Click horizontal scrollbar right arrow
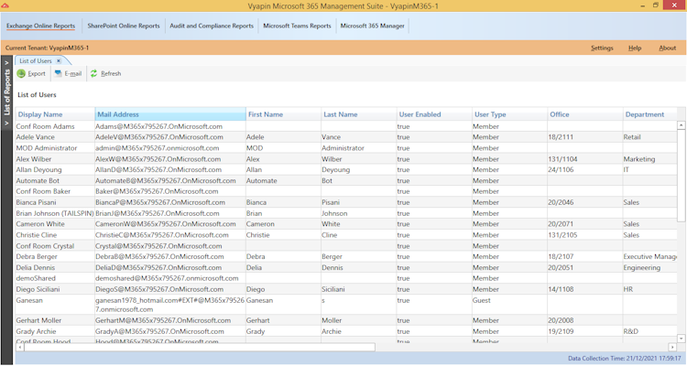Image resolution: width=687 pixels, height=366 pixels. (x=672, y=347)
